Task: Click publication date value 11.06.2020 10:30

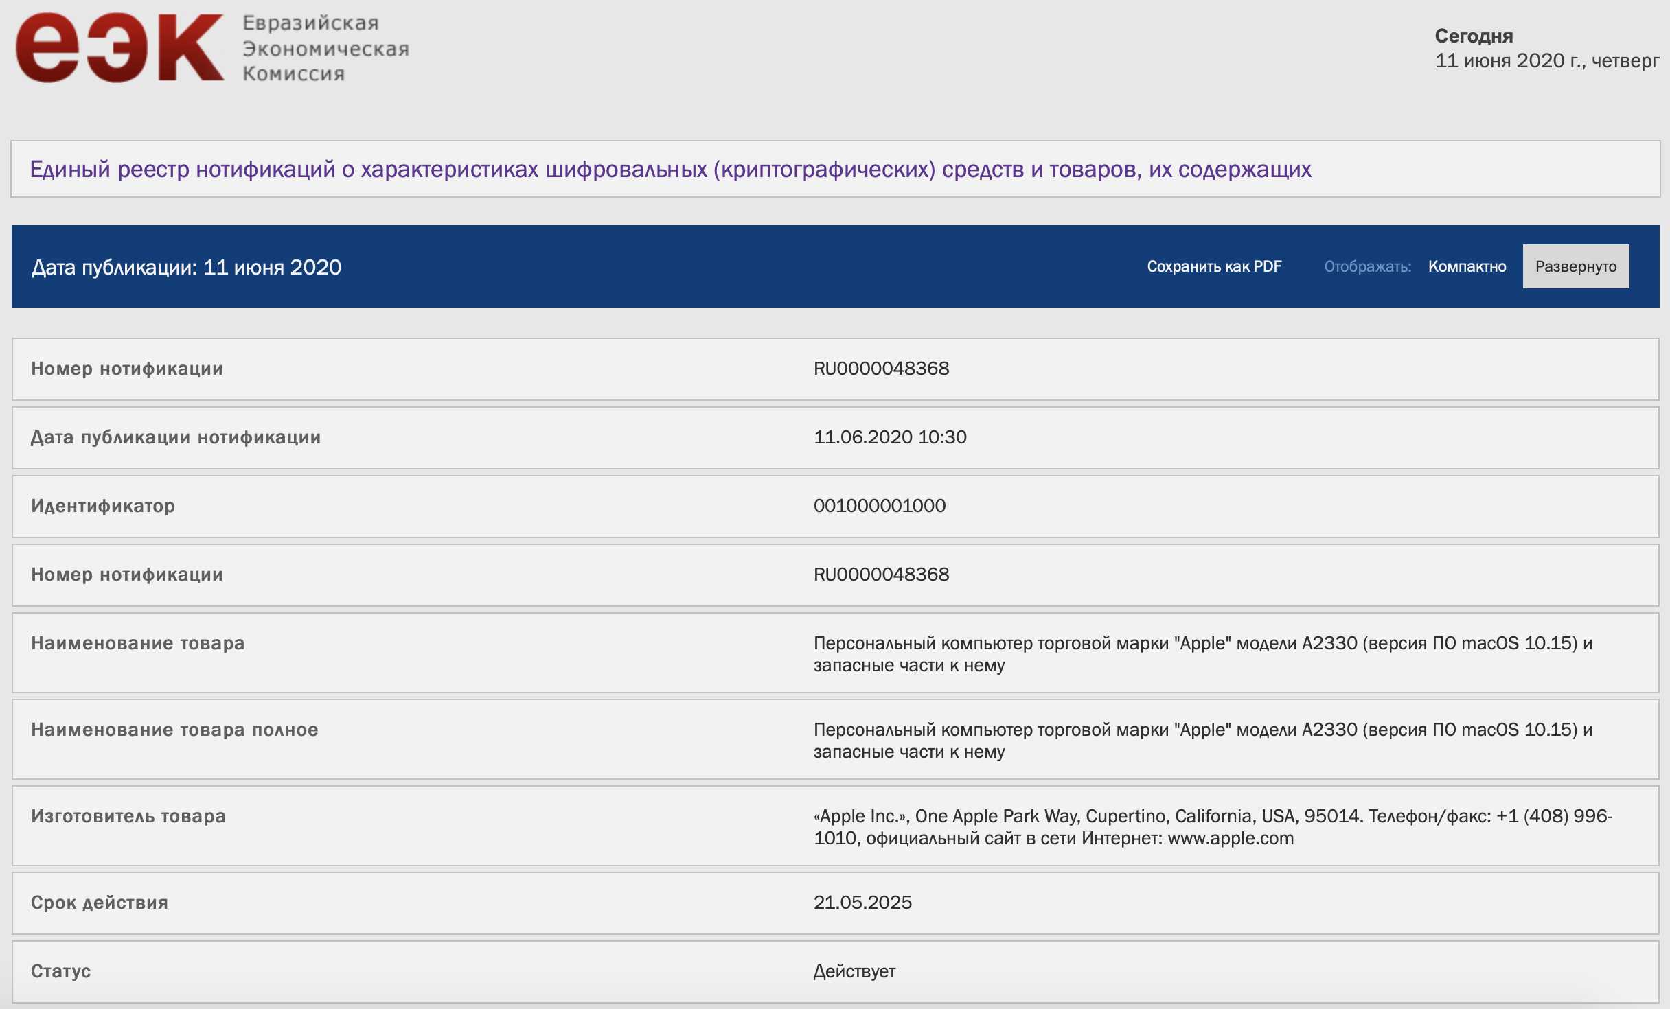Action: click(889, 437)
